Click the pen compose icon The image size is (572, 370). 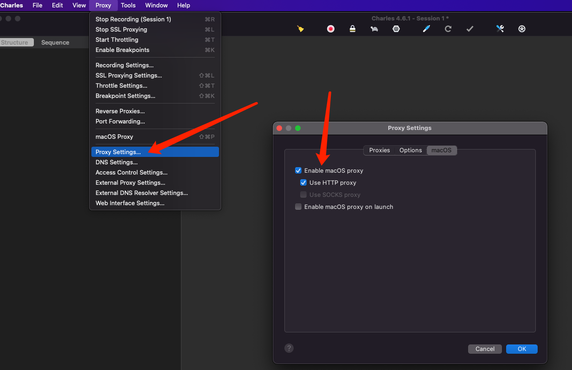pos(426,29)
